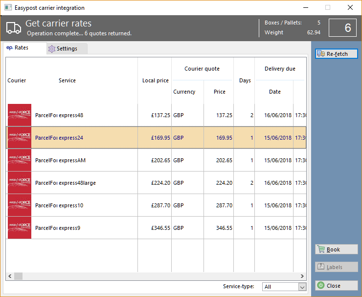362x297 pixels.
Task: Click the Parcelforce logo in express10 row
Action: pyautogui.click(x=20, y=205)
